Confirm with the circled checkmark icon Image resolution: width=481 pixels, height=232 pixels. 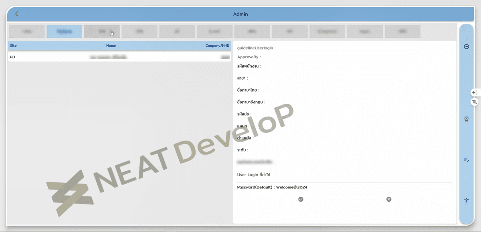[301, 199]
